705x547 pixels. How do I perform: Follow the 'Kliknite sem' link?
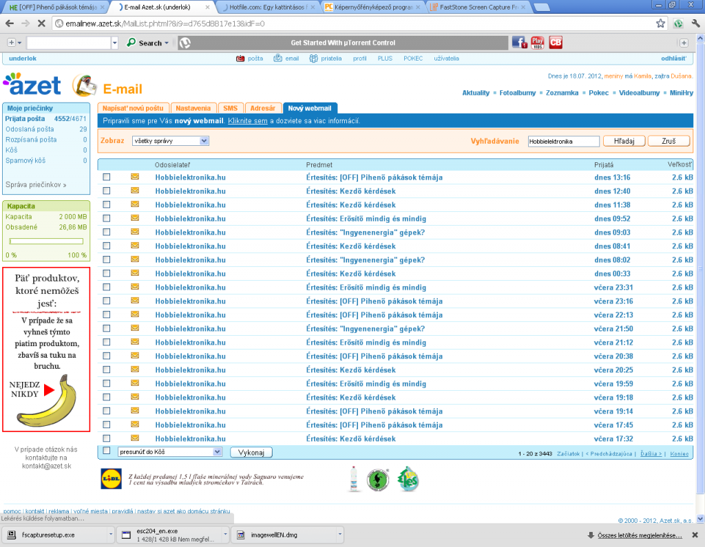click(247, 121)
